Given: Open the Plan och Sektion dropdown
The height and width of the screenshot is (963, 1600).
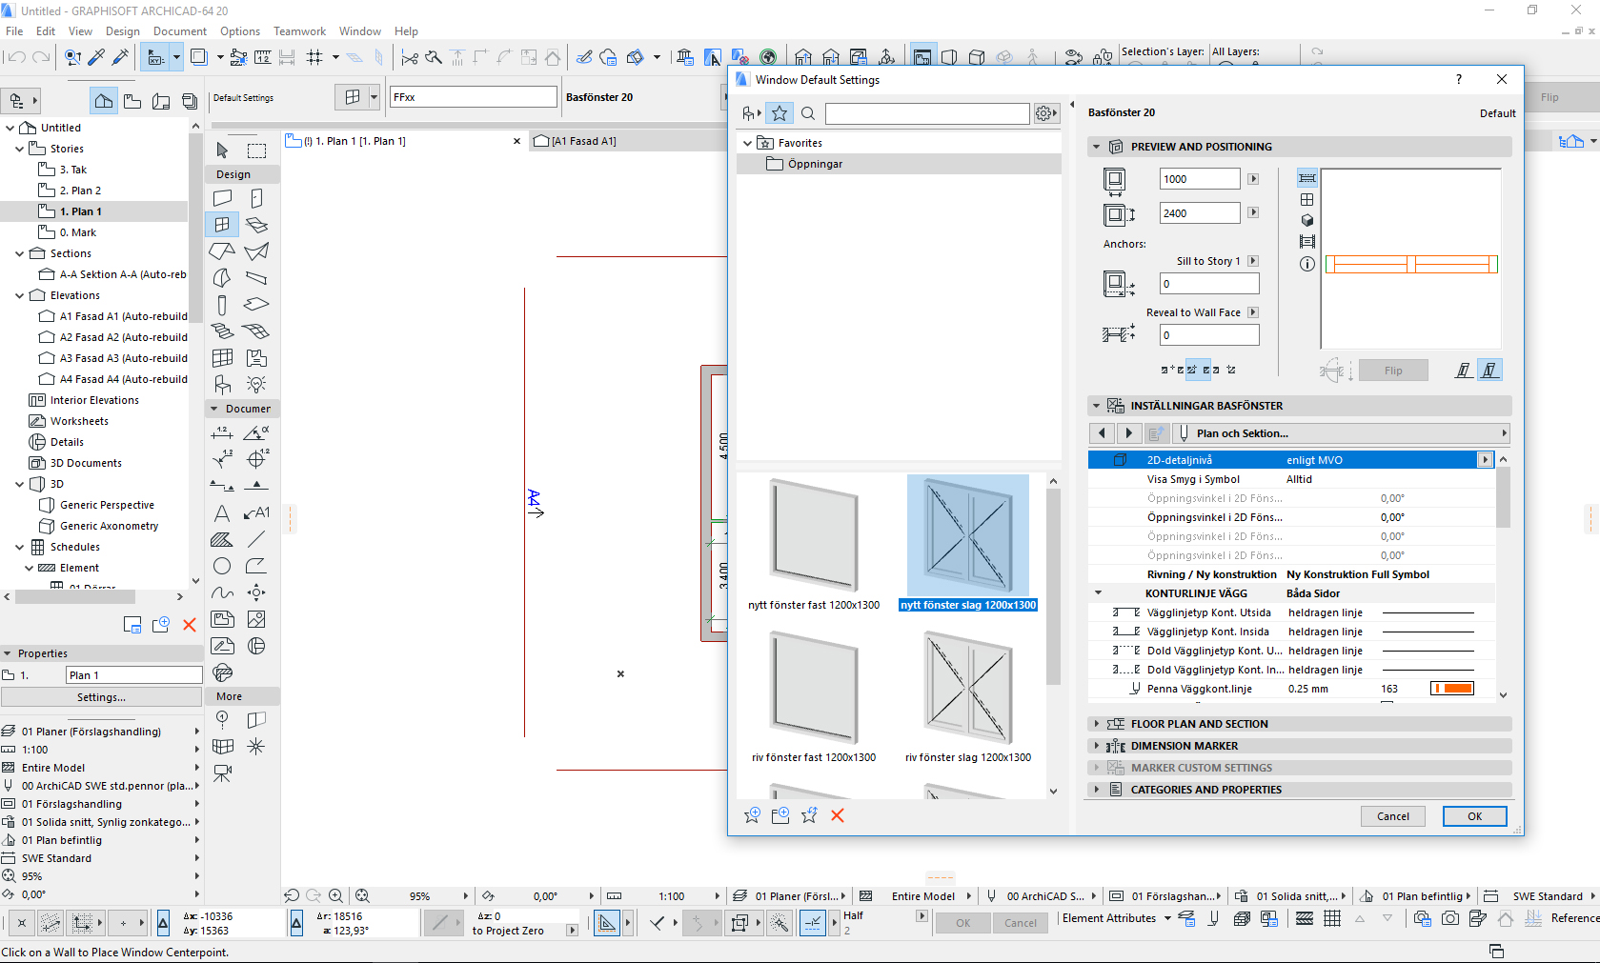Looking at the screenshot, I should [x=1342, y=433].
